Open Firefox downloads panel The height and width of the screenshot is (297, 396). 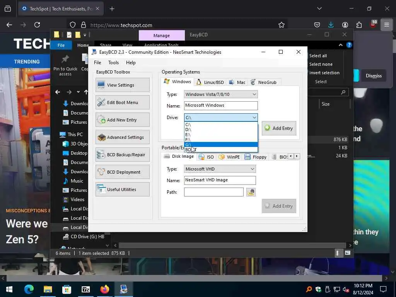331,25
